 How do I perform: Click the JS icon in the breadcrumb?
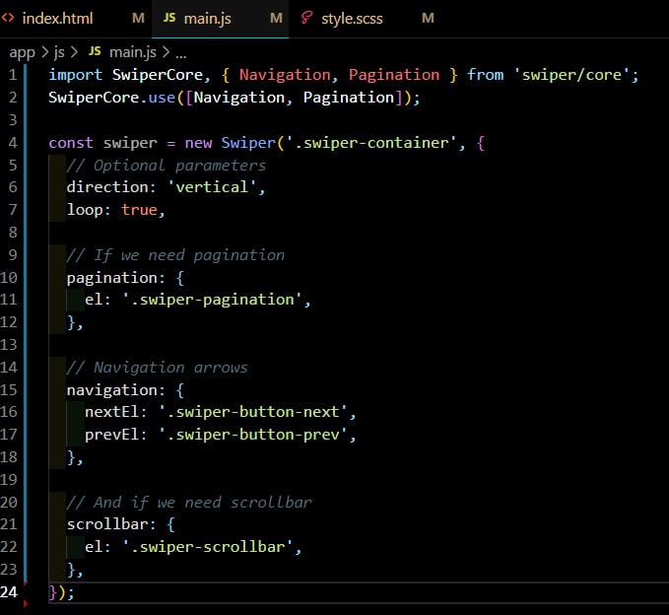coord(95,51)
